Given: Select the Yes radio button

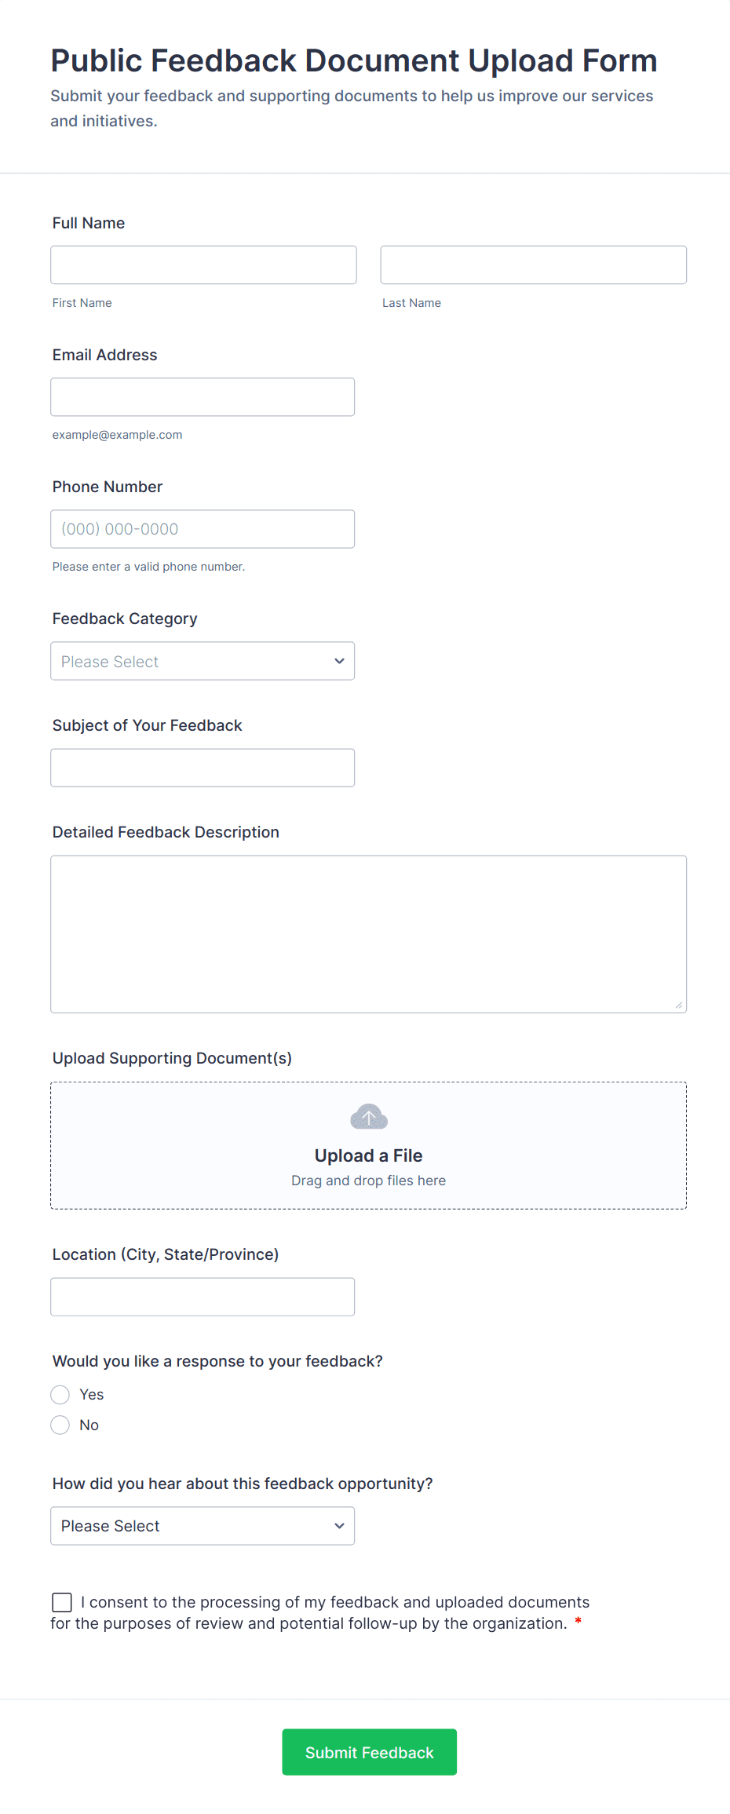Looking at the screenshot, I should [60, 1395].
